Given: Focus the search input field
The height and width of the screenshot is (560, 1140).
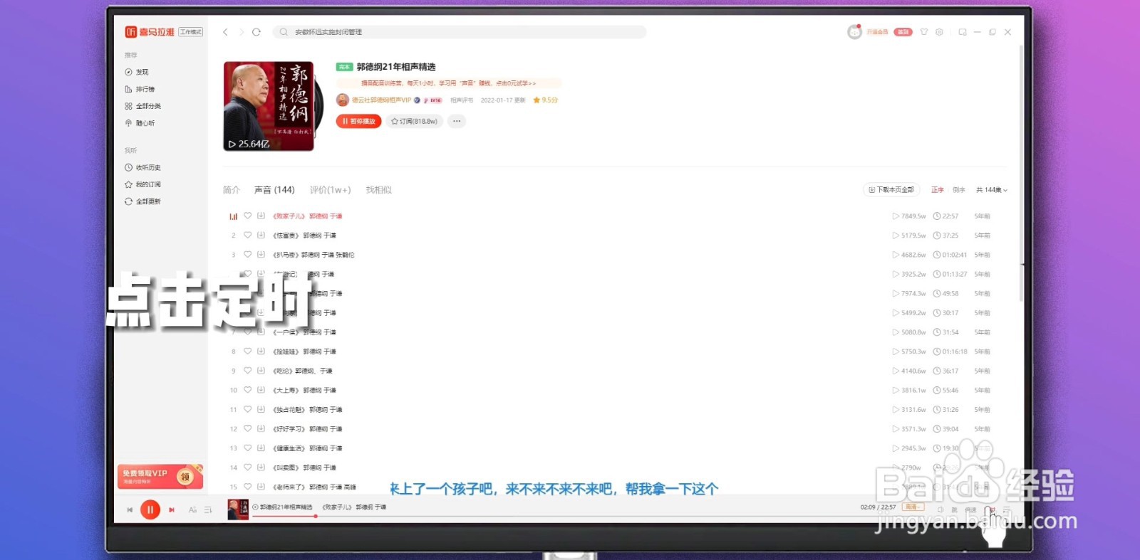Looking at the screenshot, I should [x=460, y=32].
